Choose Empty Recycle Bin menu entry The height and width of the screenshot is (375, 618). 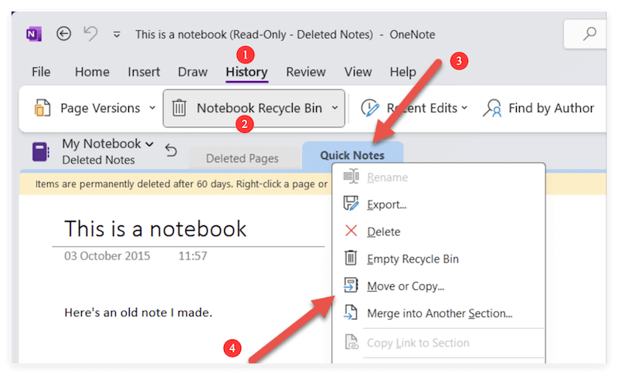click(x=413, y=259)
